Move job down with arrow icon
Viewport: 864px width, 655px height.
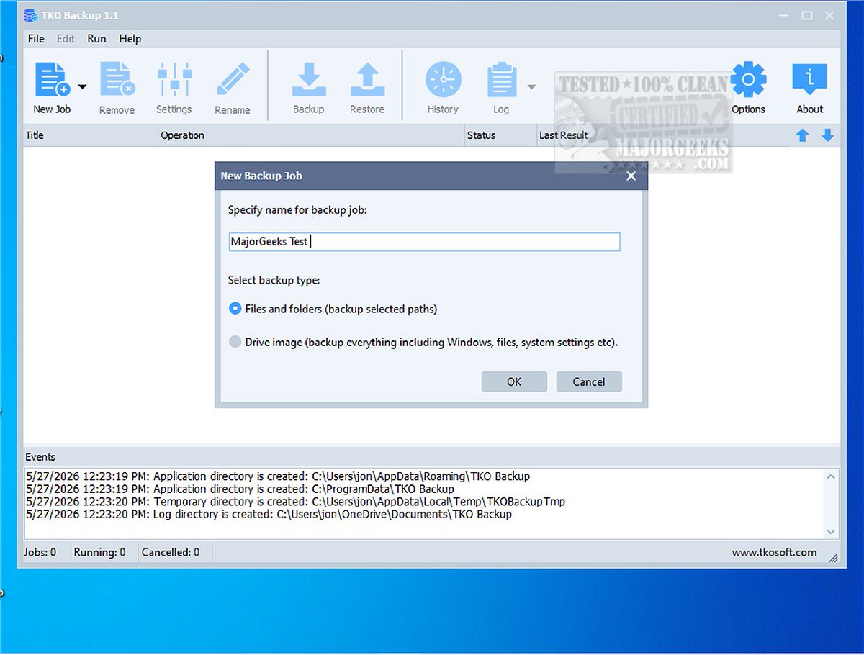tap(828, 135)
